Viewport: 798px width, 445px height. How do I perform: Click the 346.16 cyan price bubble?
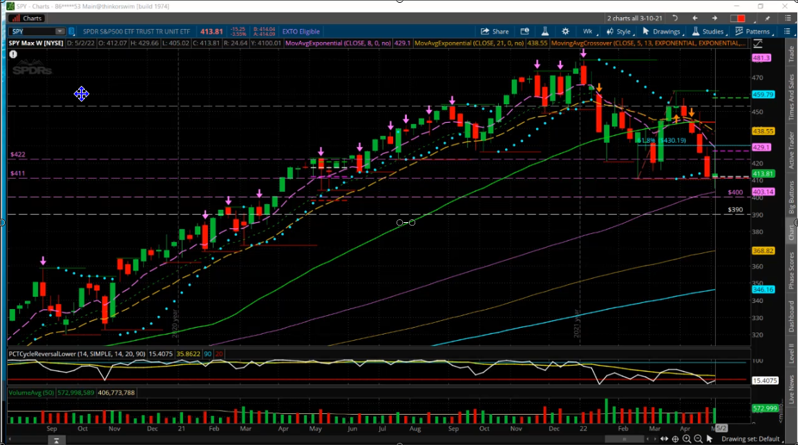pos(763,290)
